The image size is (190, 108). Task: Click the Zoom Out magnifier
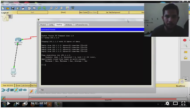point(61,8)
